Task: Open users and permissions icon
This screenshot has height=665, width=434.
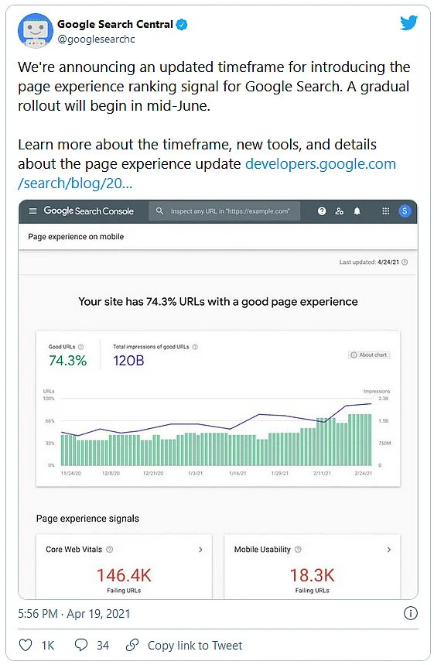Action: point(339,211)
